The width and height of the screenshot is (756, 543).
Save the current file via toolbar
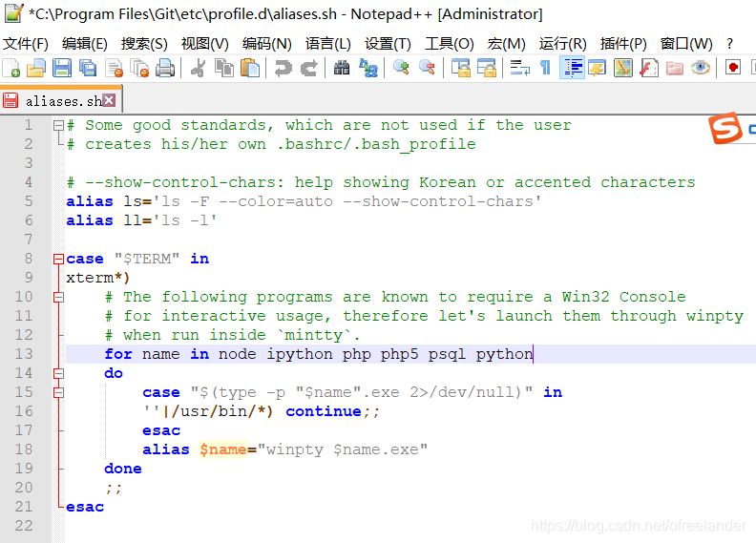pyautogui.click(x=62, y=68)
